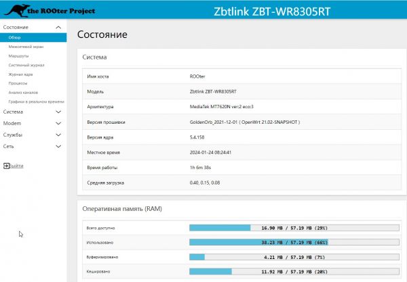Click the logout arrow icon beside Выйти

coord(6,166)
